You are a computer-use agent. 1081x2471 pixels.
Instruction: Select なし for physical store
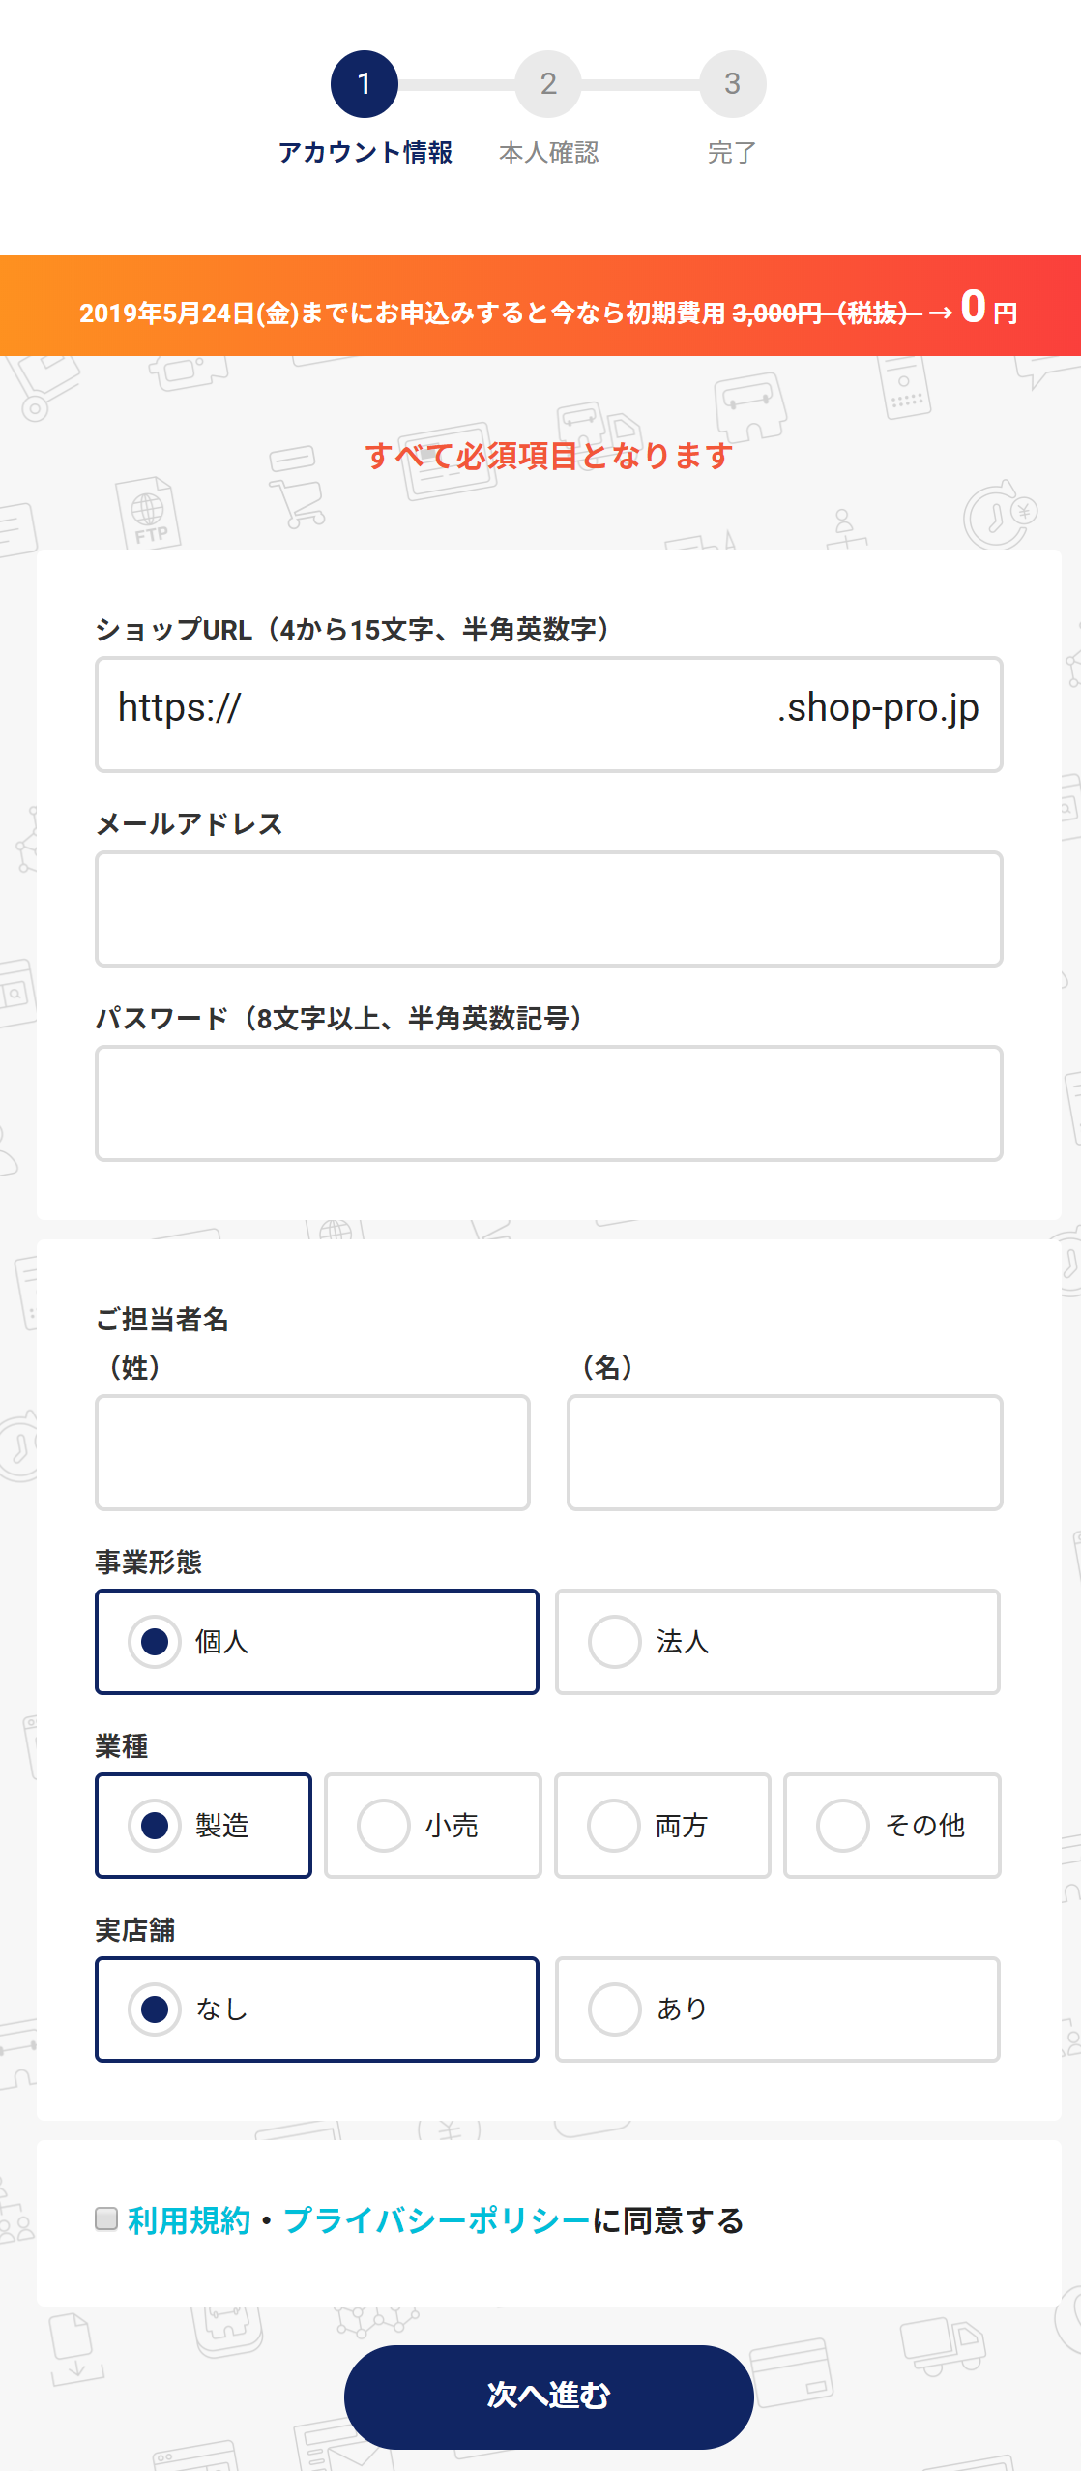click(x=317, y=2010)
